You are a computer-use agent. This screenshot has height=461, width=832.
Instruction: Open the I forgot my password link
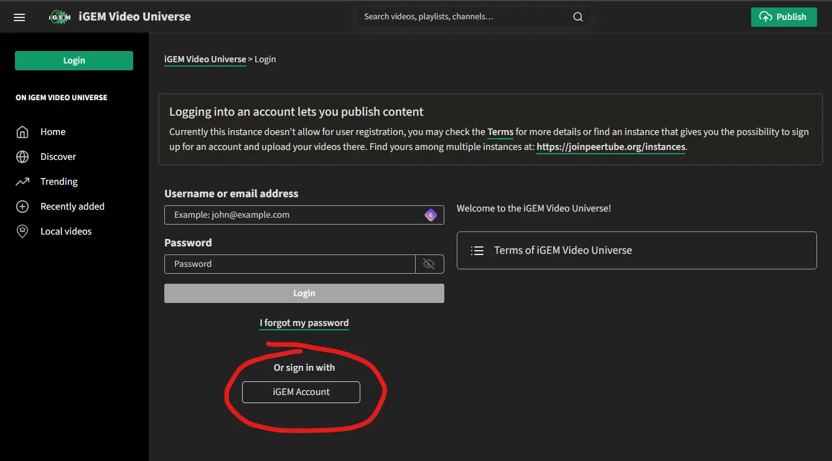[304, 323]
